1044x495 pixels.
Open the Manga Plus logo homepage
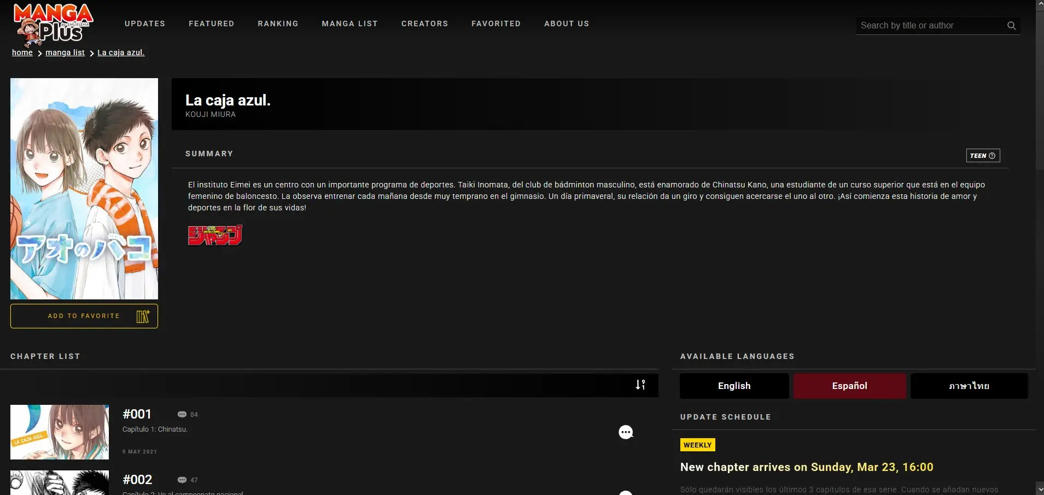(53, 25)
